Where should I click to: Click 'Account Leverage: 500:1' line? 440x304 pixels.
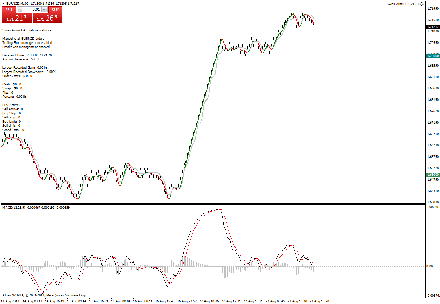coord(21,59)
